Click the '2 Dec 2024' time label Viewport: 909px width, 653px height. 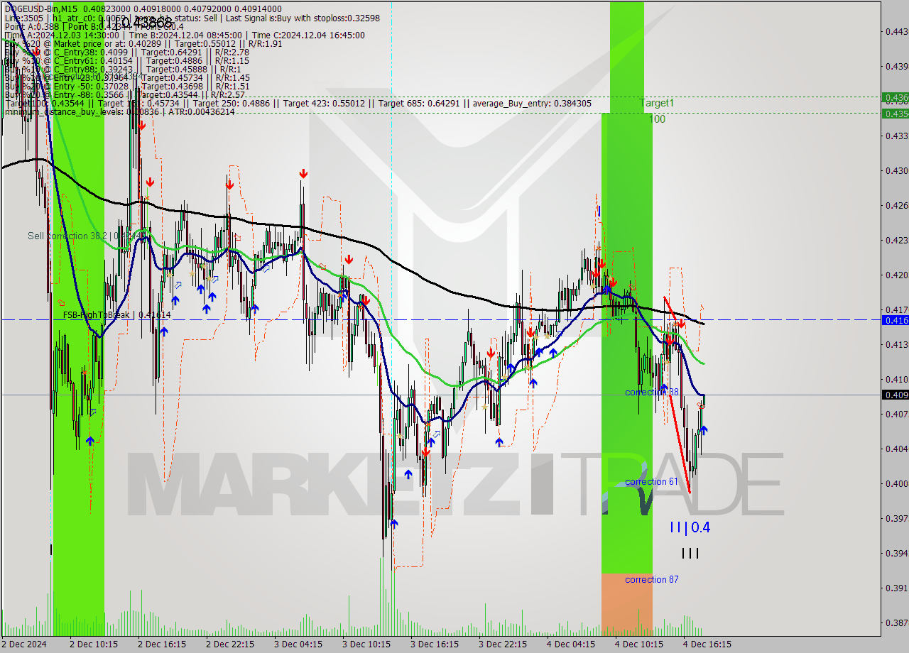pos(25,644)
